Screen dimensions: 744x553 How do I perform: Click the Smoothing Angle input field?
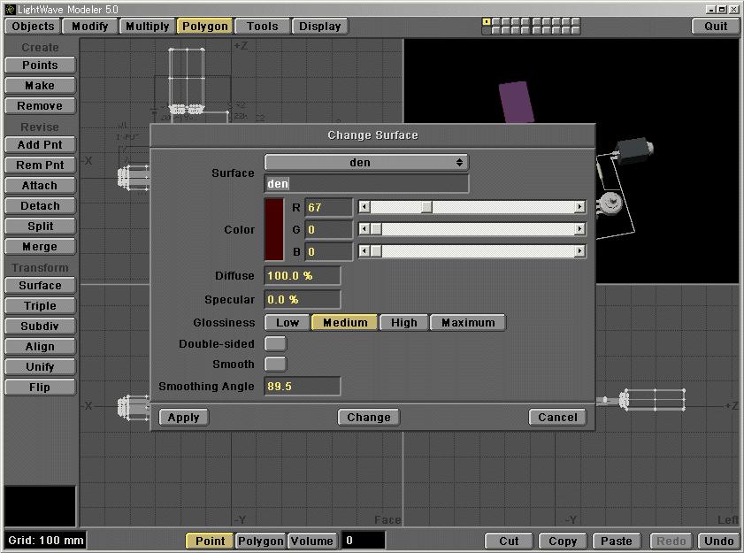[303, 387]
